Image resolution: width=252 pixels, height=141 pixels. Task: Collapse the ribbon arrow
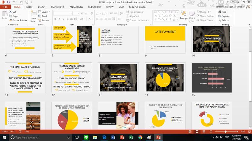coord(249,25)
